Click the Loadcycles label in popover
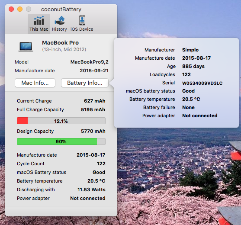The image size is (241, 225). coord(162,74)
